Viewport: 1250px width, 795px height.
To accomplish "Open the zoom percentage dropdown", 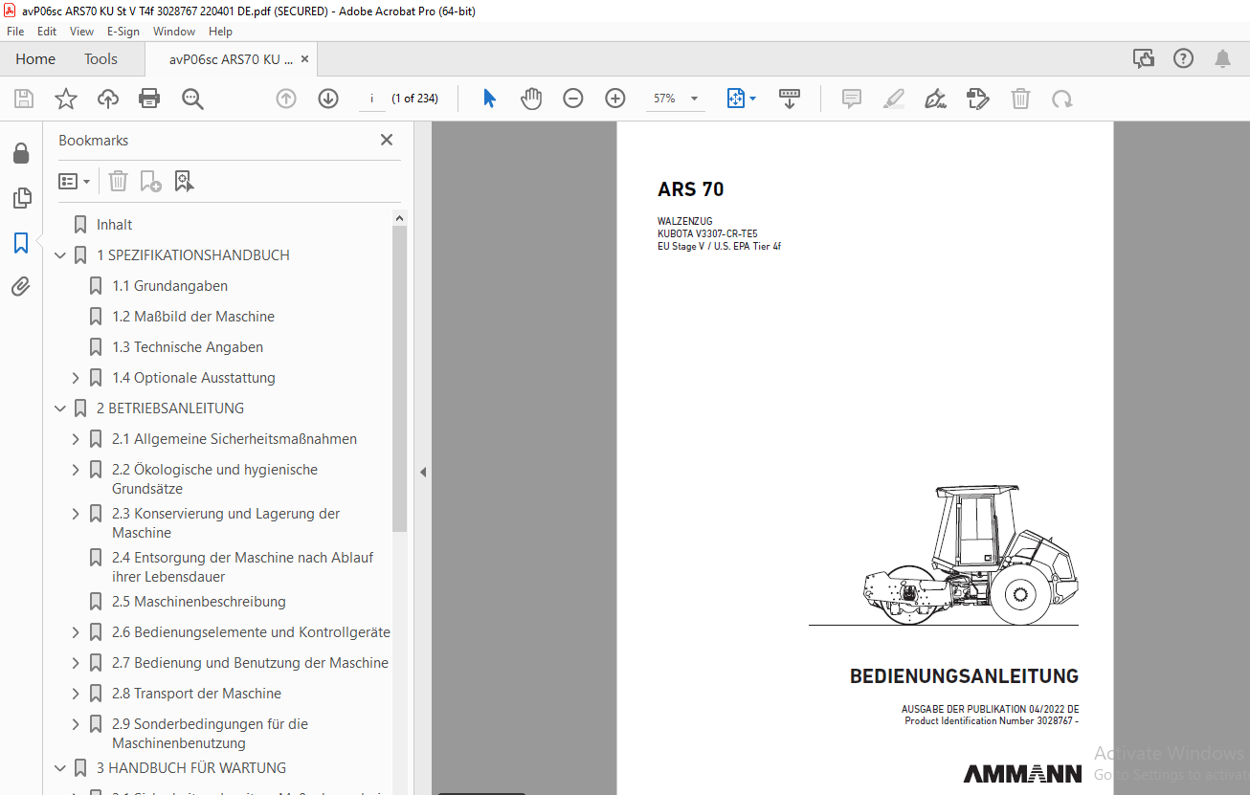I will tap(694, 99).
